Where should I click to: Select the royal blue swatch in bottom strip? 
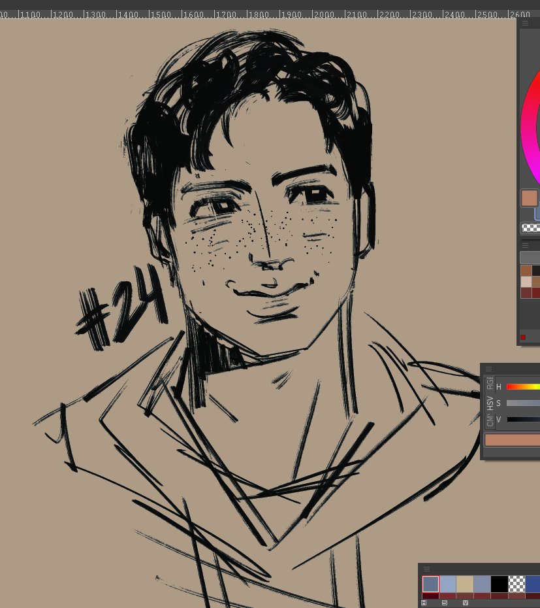533,584
